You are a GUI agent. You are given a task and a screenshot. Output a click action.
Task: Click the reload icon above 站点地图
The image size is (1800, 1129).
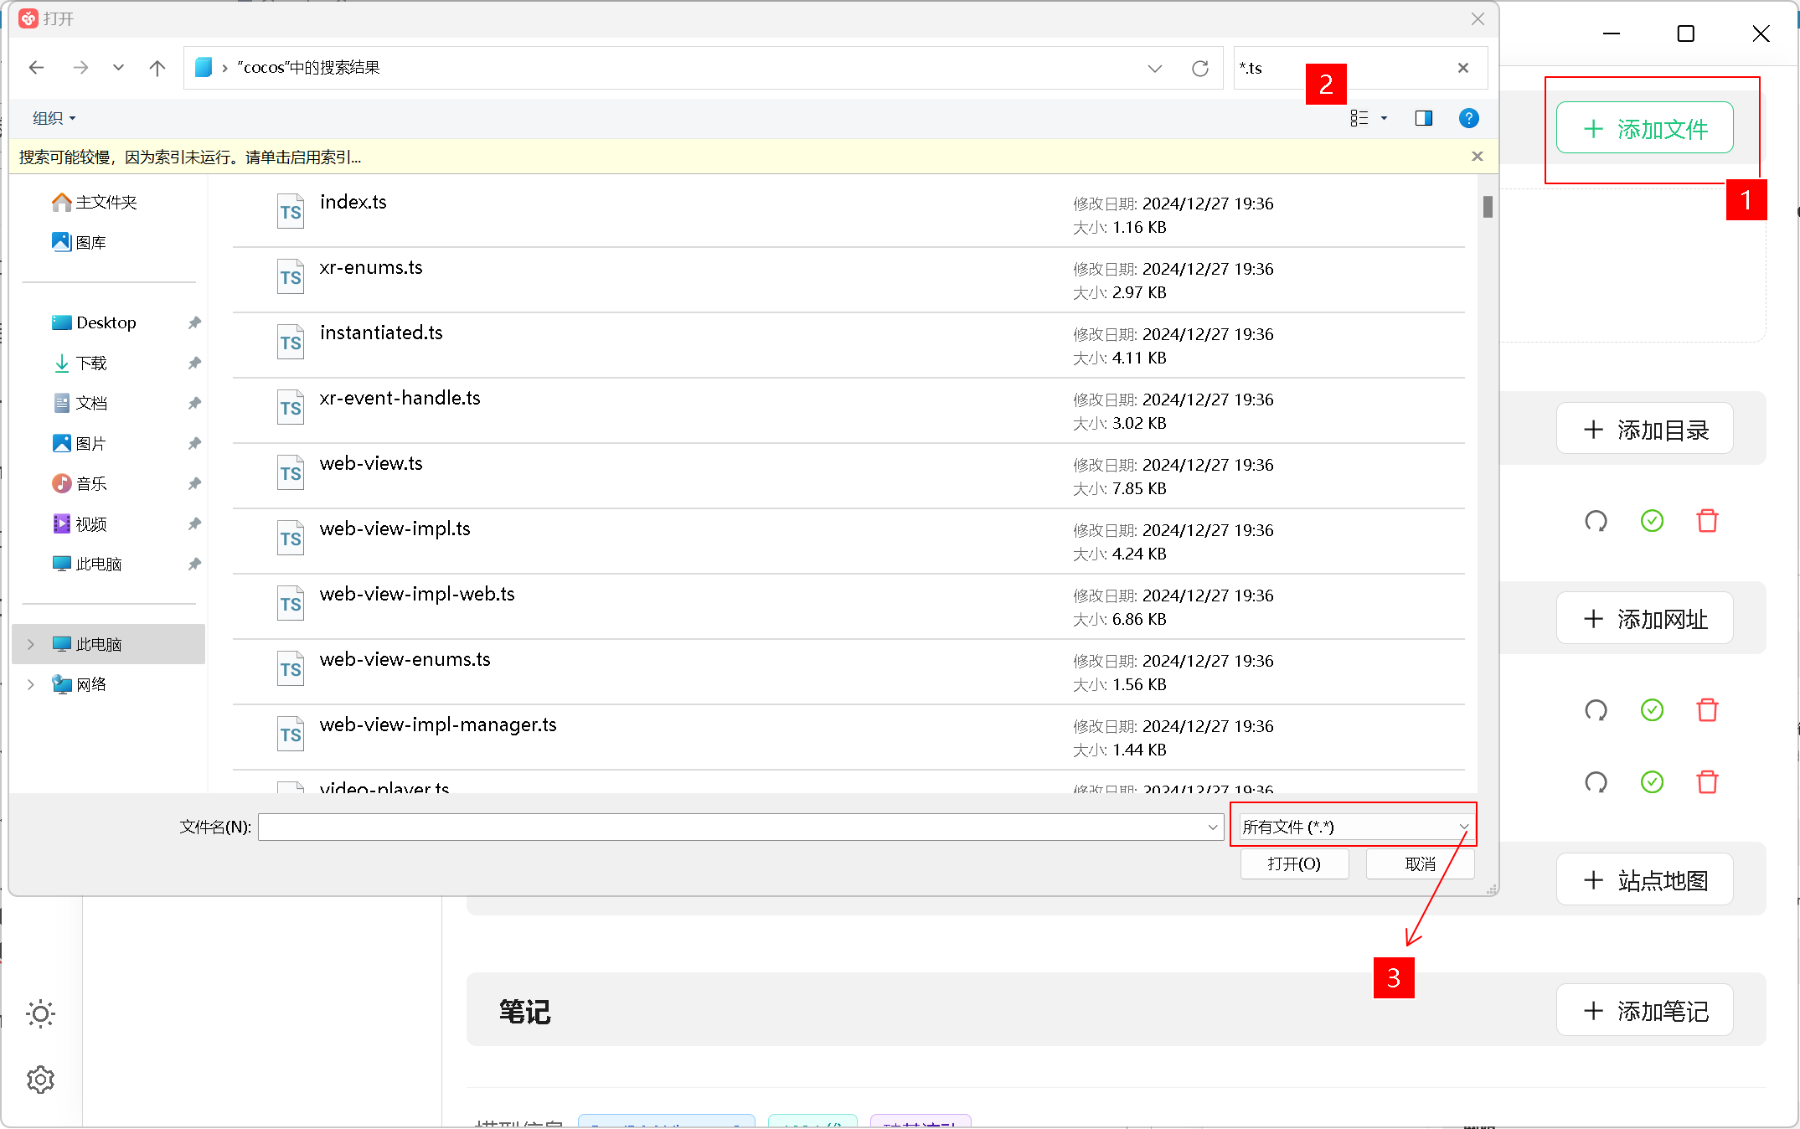1596,782
